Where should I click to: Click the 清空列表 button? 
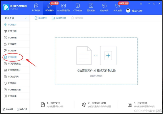(x=77, y=18)
